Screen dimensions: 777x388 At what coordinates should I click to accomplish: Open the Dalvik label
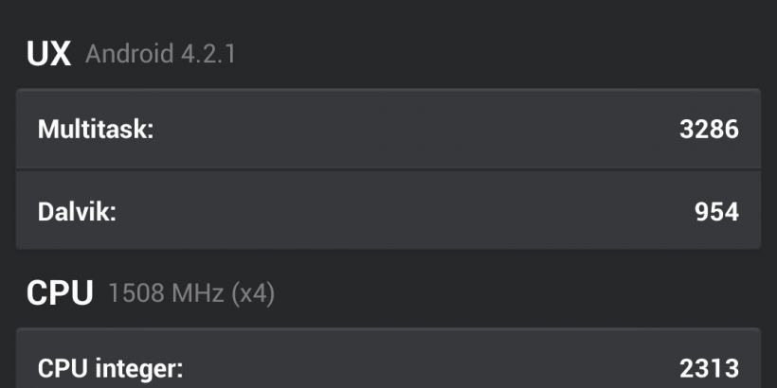(77, 211)
